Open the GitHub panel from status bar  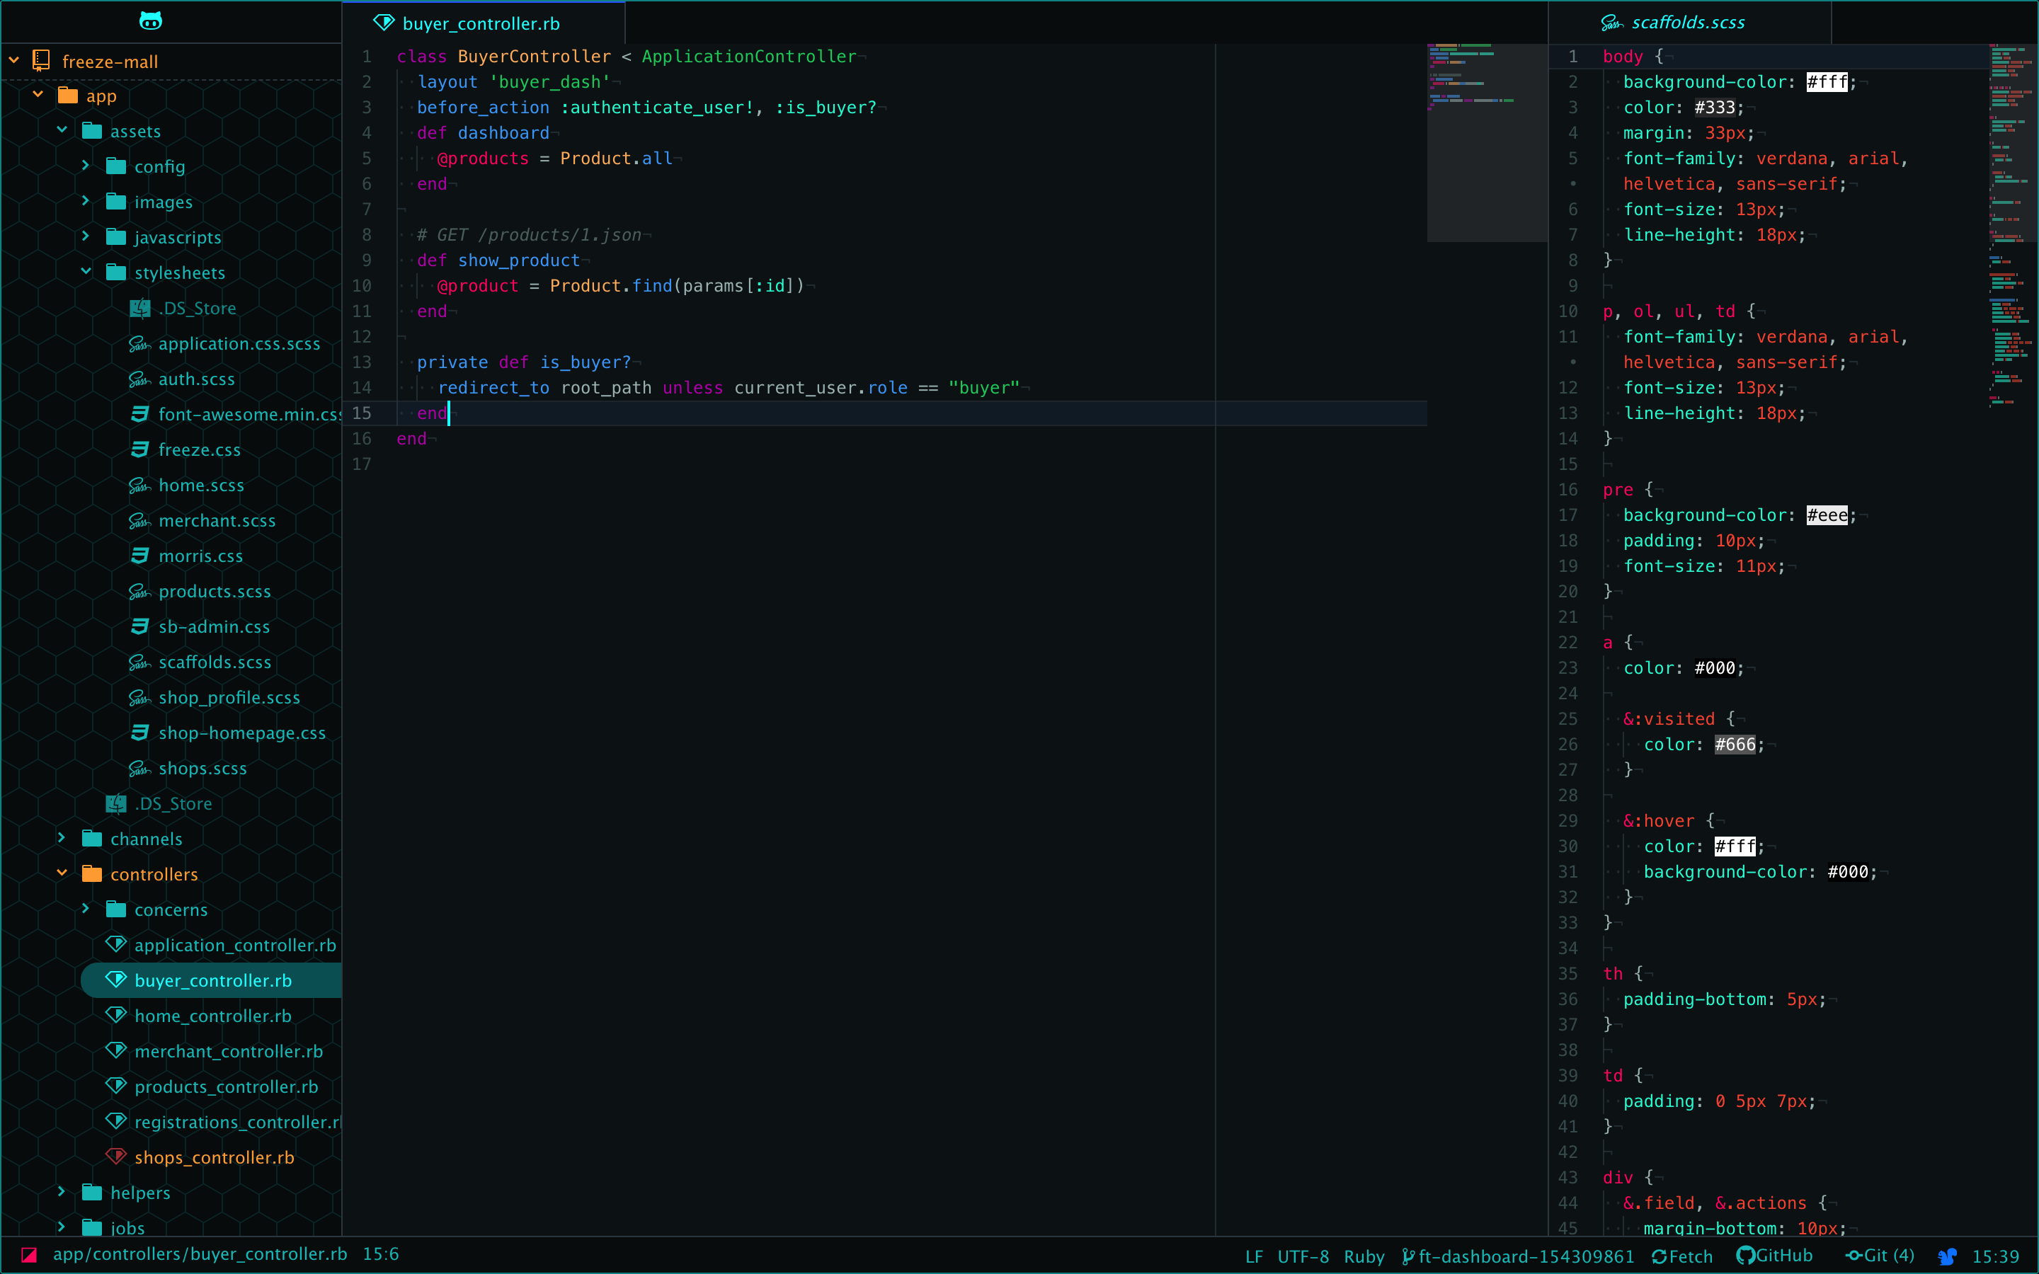point(1774,1256)
